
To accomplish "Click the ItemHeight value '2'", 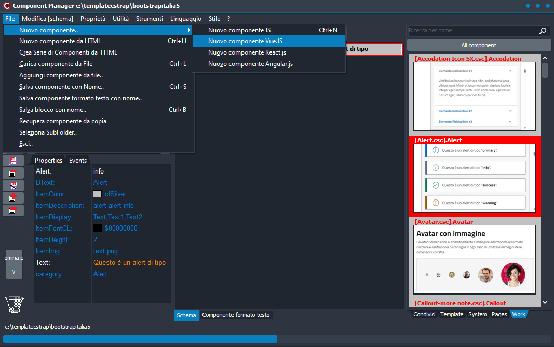I will (95, 239).
